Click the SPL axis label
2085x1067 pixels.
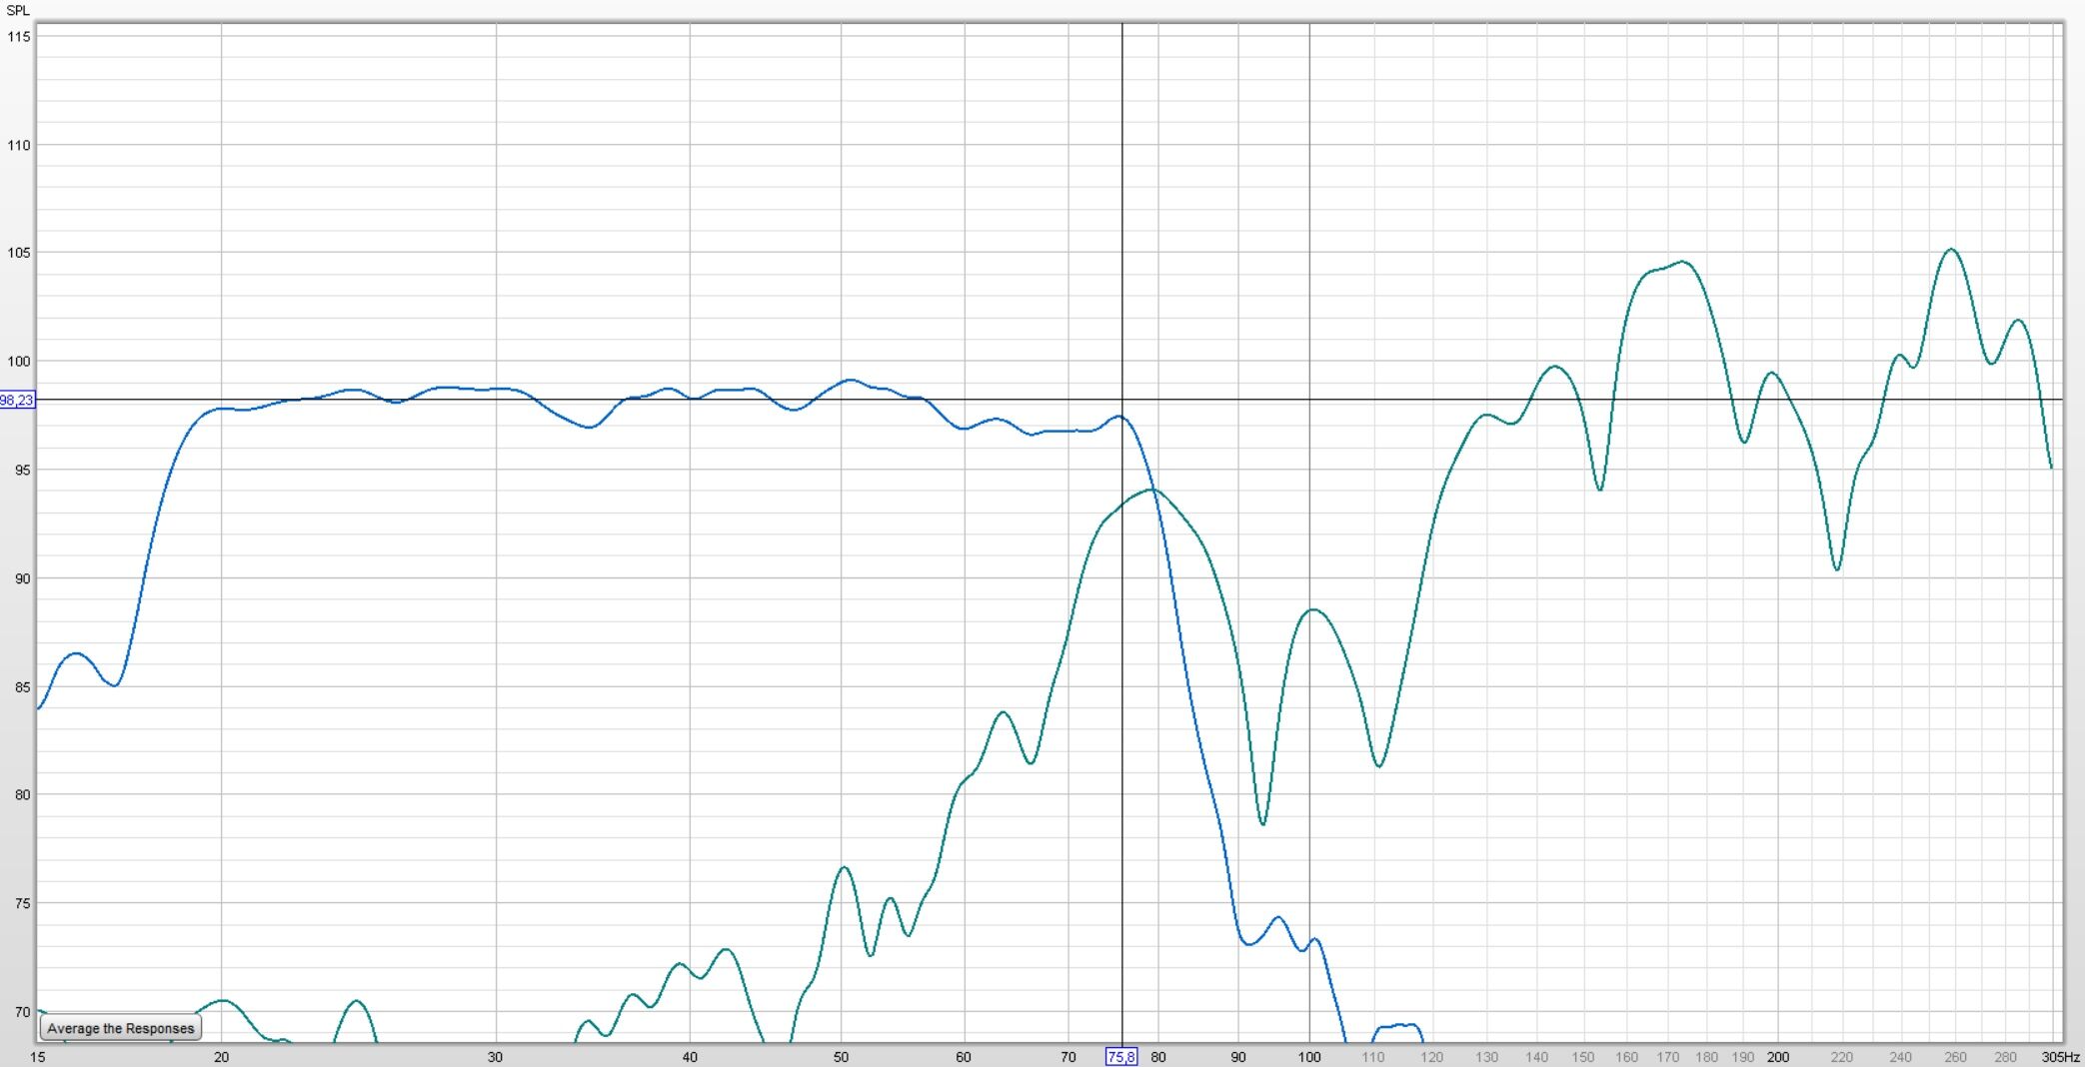tap(18, 11)
